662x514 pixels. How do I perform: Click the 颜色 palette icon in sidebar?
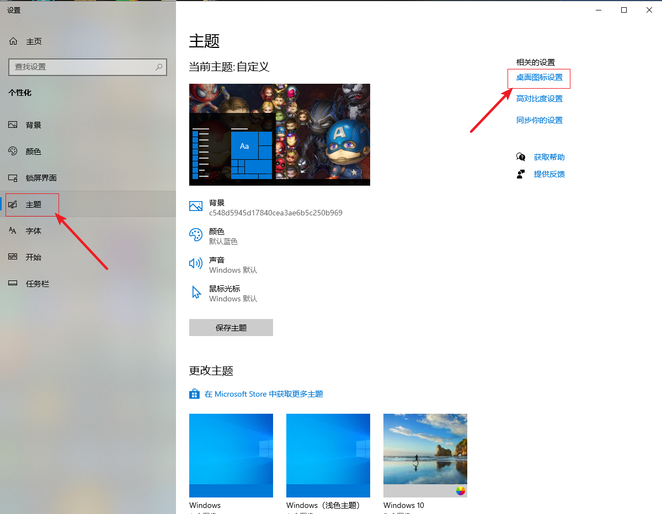13,152
